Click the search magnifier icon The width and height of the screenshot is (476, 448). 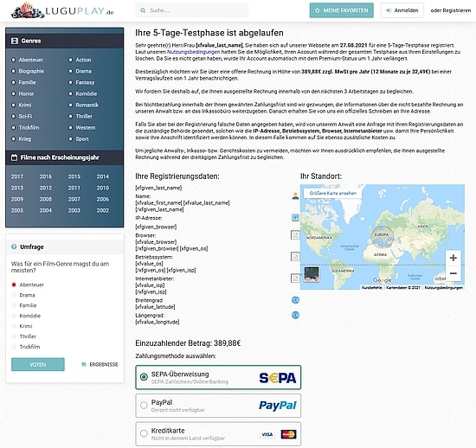[143, 10]
